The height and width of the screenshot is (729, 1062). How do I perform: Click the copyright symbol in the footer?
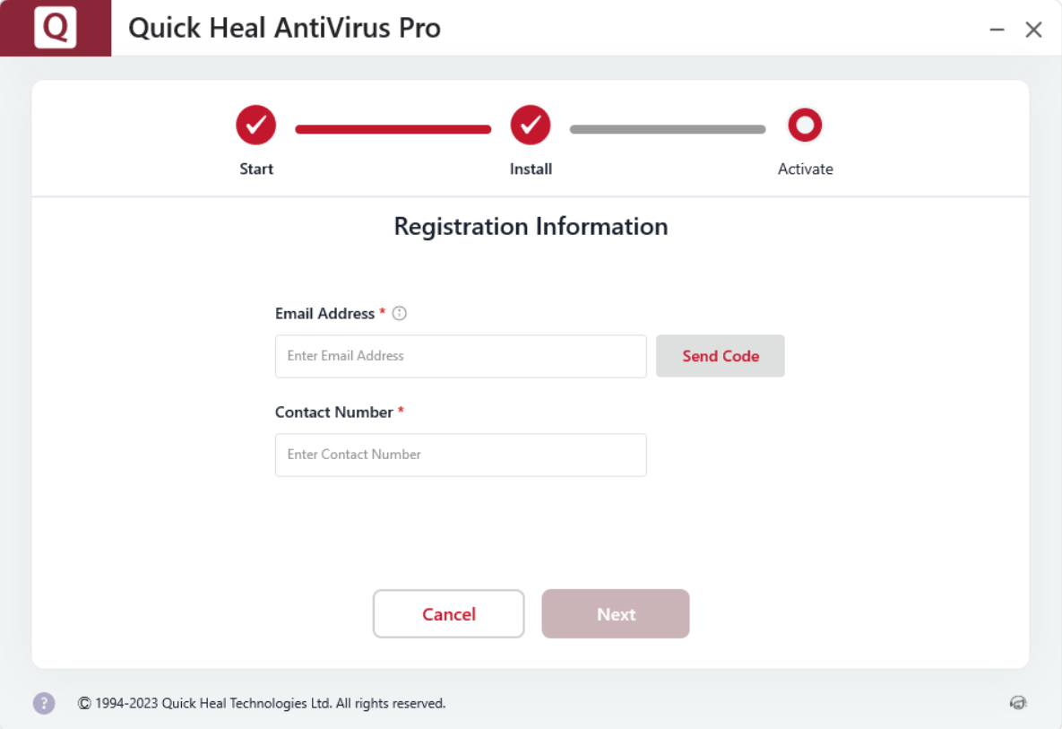coord(83,703)
